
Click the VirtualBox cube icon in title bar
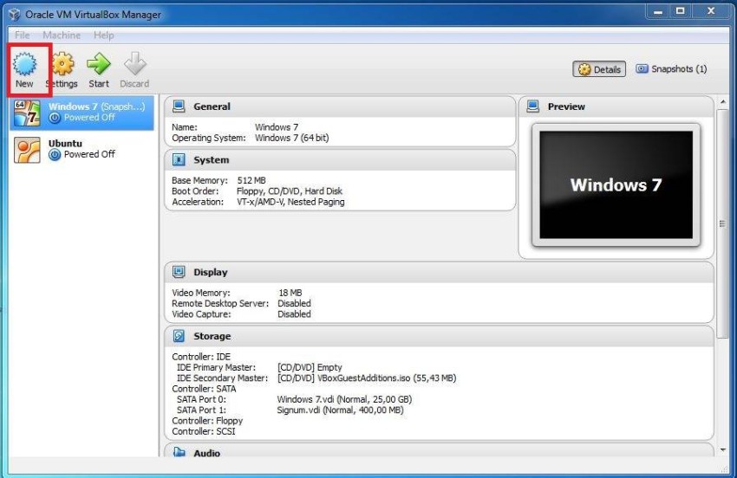click(14, 15)
